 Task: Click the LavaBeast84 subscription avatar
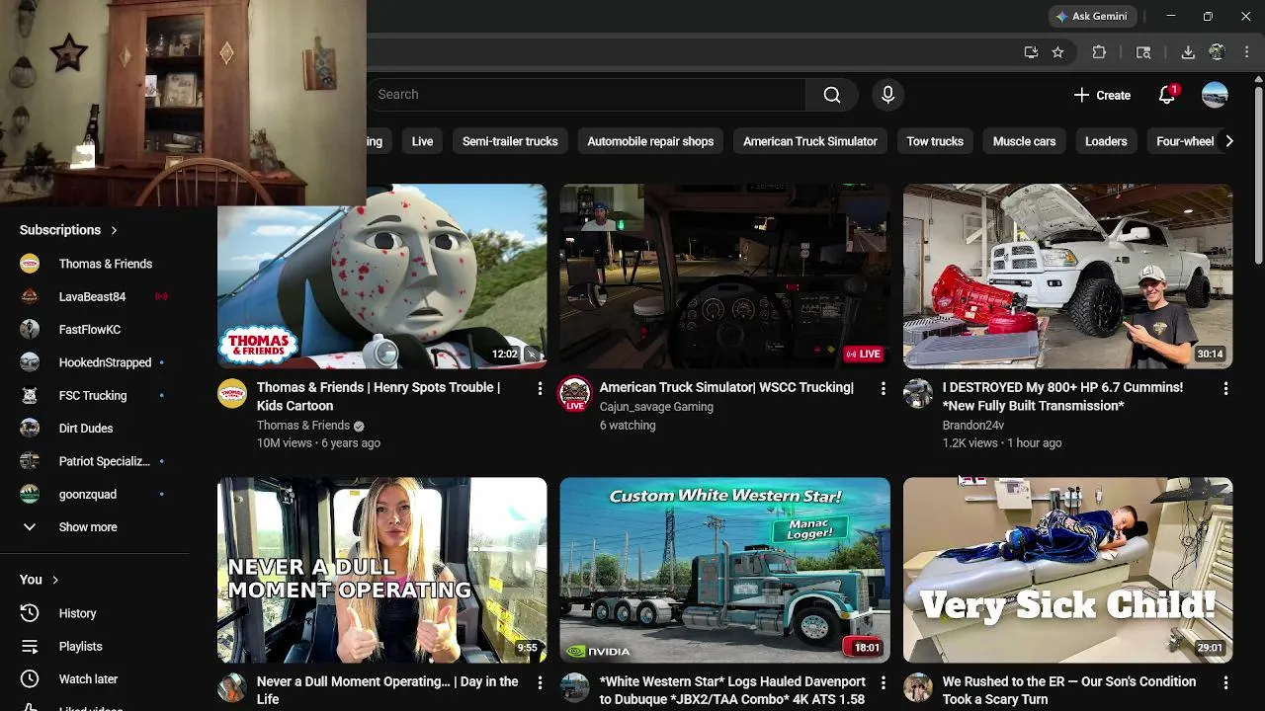tap(30, 296)
